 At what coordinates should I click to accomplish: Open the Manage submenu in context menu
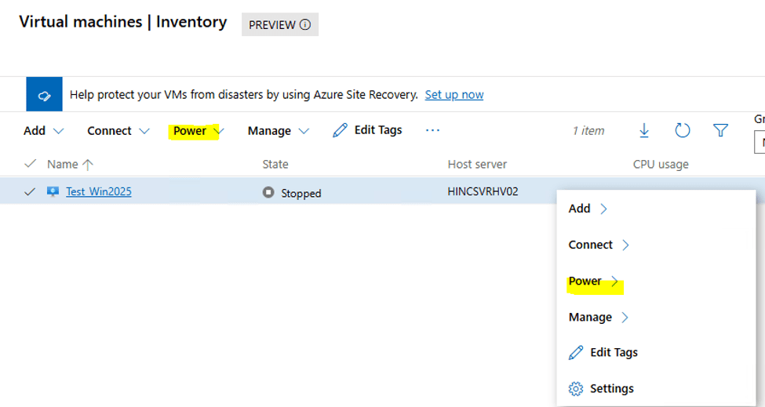(599, 318)
